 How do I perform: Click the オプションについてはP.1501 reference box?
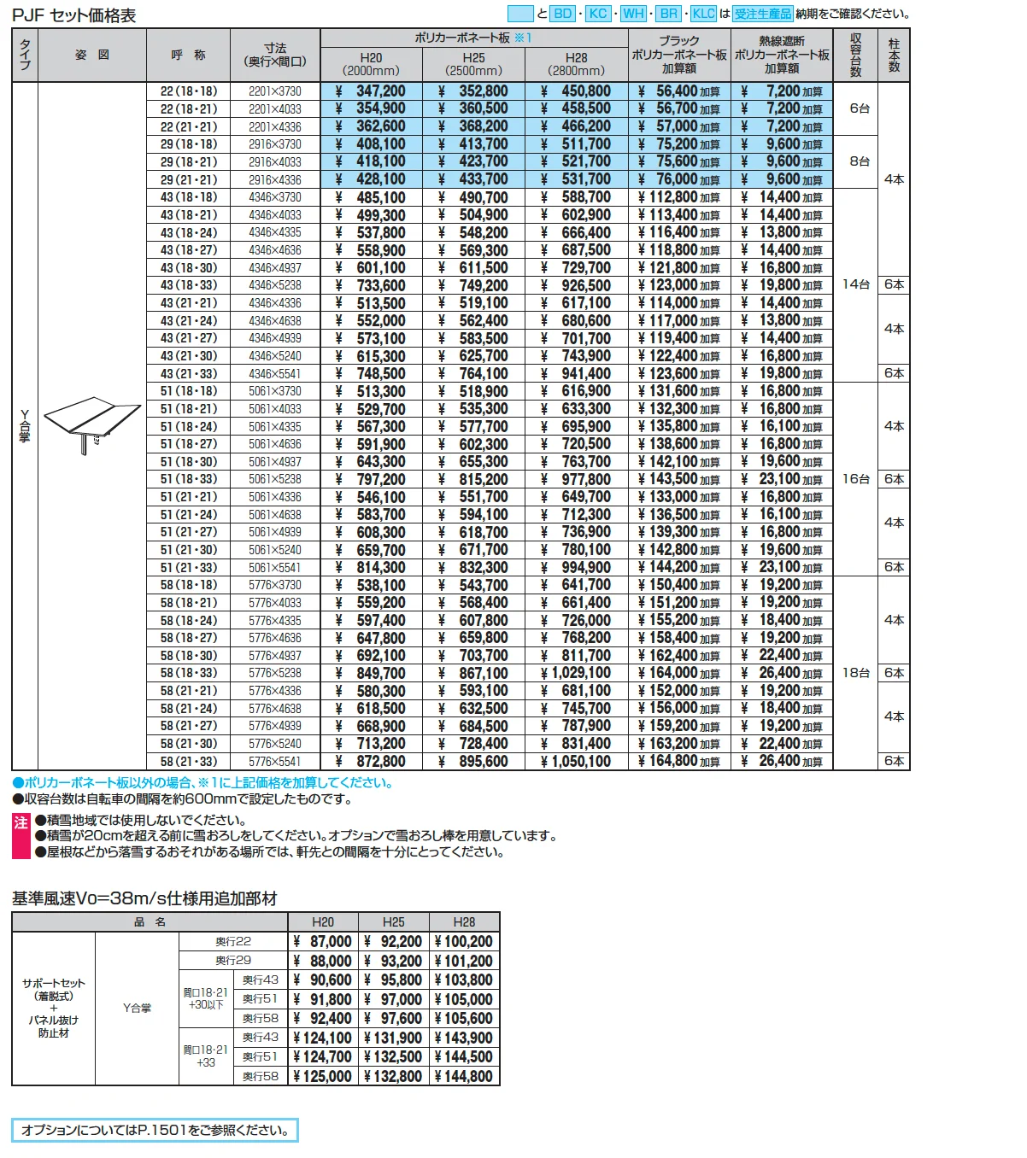tap(155, 1130)
